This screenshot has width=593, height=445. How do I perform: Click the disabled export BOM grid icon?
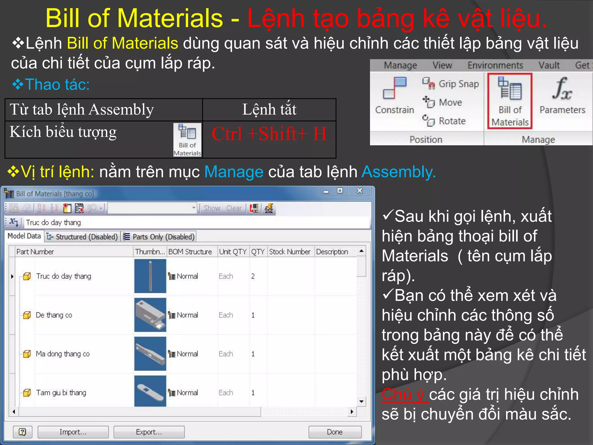(14, 208)
